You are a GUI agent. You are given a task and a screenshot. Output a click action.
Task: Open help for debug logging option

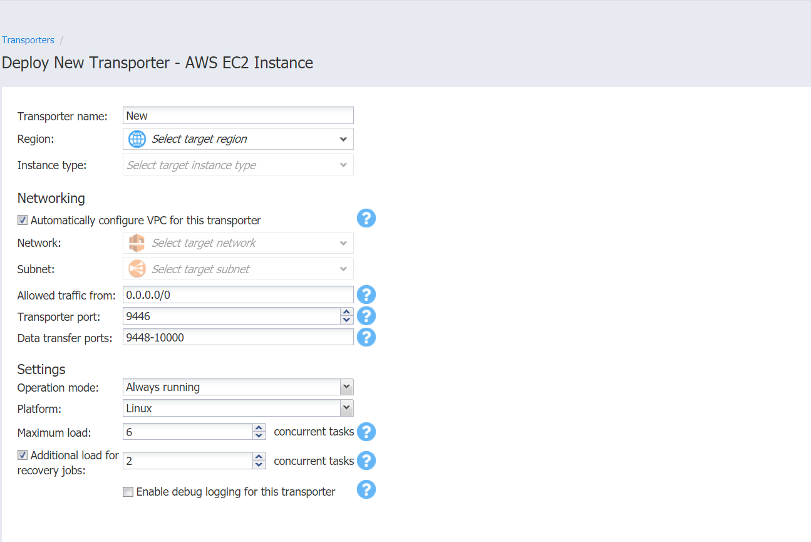tap(366, 489)
